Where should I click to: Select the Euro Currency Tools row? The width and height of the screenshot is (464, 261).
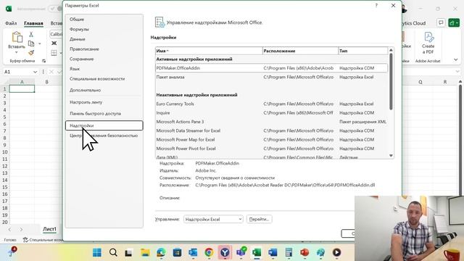coord(271,104)
